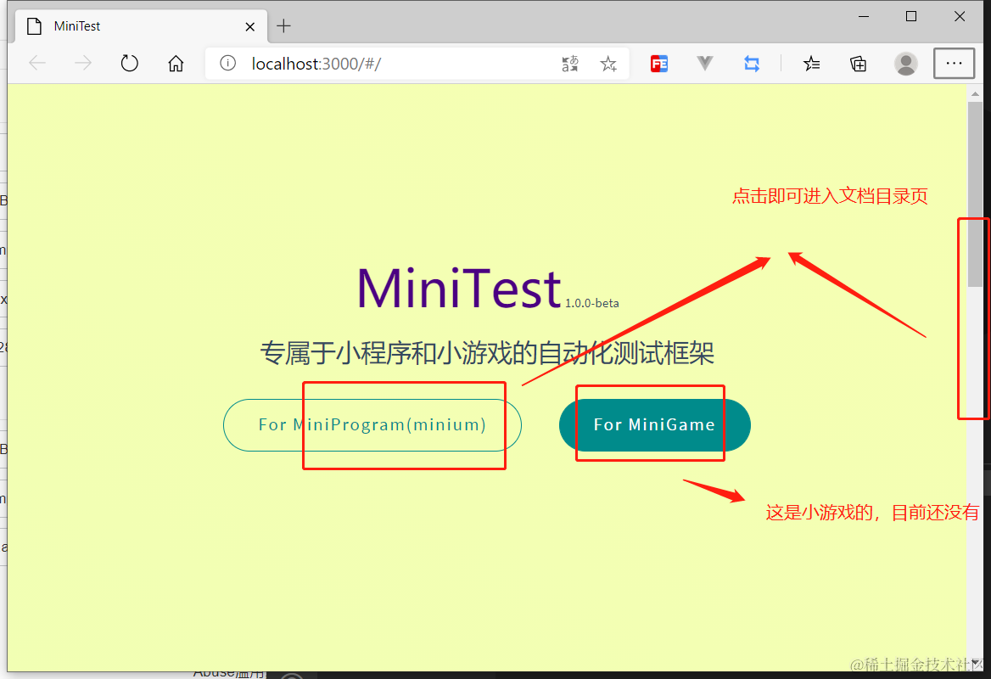This screenshot has height=679, width=991.
Task: Open the translate page icon
Action: point(569,64)
